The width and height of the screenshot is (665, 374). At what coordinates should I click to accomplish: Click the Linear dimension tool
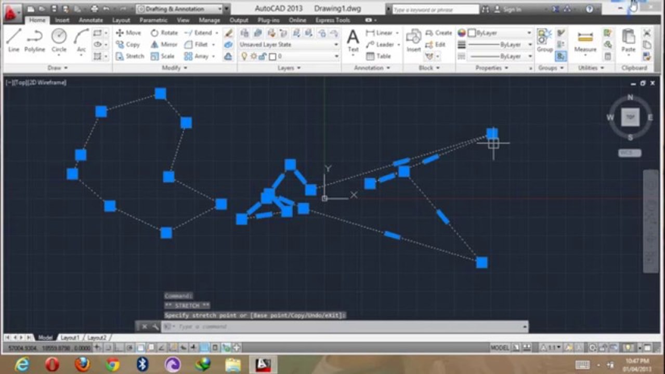380,33
